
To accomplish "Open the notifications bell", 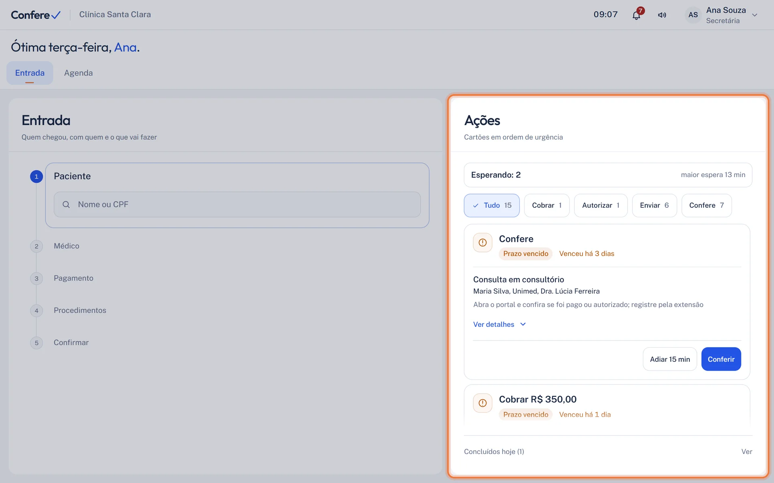I will coord(636,15).
